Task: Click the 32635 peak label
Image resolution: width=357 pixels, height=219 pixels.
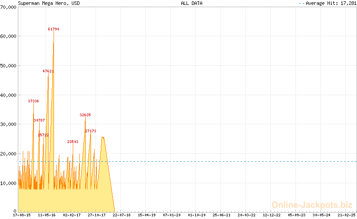Action: (85, 115)
